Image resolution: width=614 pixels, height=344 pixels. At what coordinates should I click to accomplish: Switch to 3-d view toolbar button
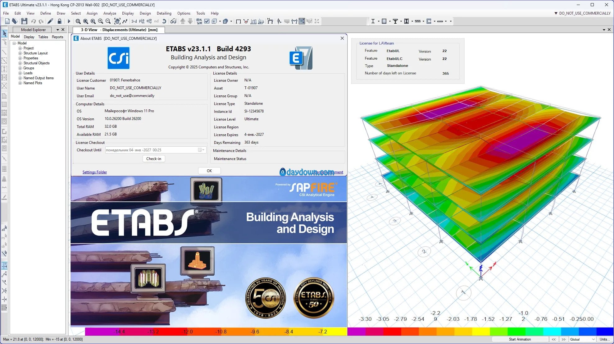[134, 21]
